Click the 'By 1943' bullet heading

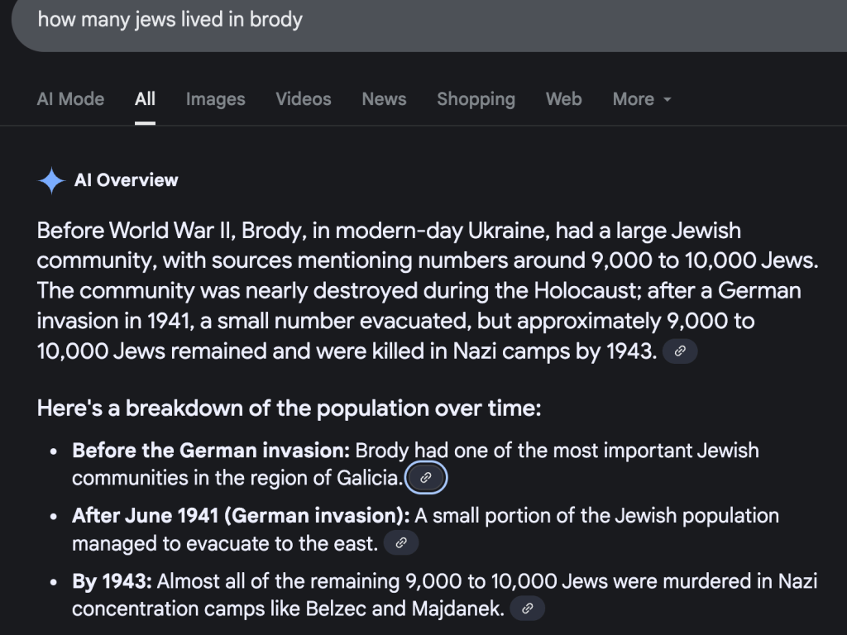pyautogui.click(x=112, y=581)
